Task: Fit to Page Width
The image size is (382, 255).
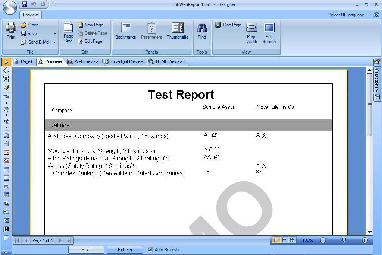Action: pos(252,33)
